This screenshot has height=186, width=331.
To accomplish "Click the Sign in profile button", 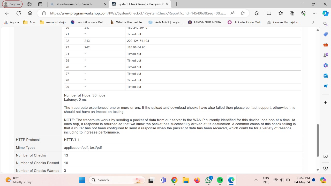I will 12,4.
